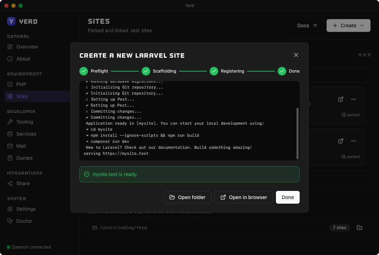Click Open in browser button
Screen dimensions: 379x255
tap(244, 197)
